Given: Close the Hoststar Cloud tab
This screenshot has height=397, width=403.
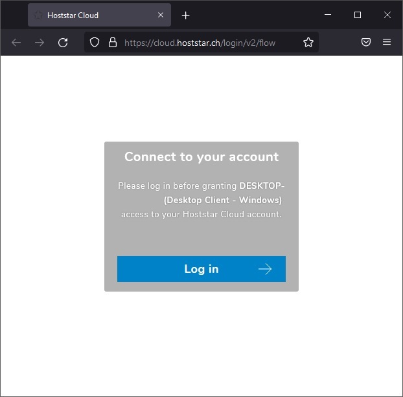Looking at the screenshot, I should pos(161,15).
